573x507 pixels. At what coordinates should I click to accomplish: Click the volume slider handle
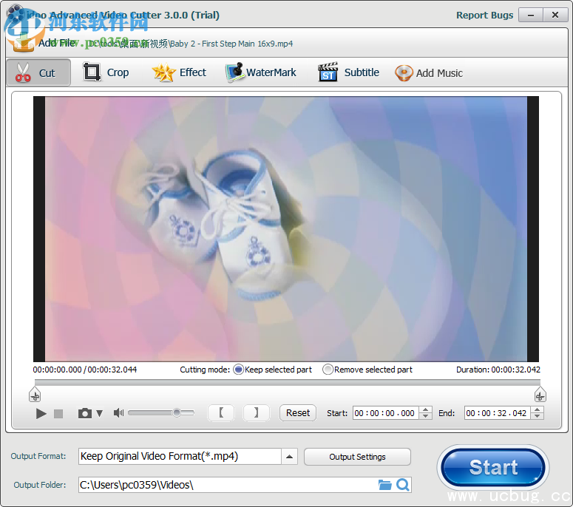(x=177, y=413)
